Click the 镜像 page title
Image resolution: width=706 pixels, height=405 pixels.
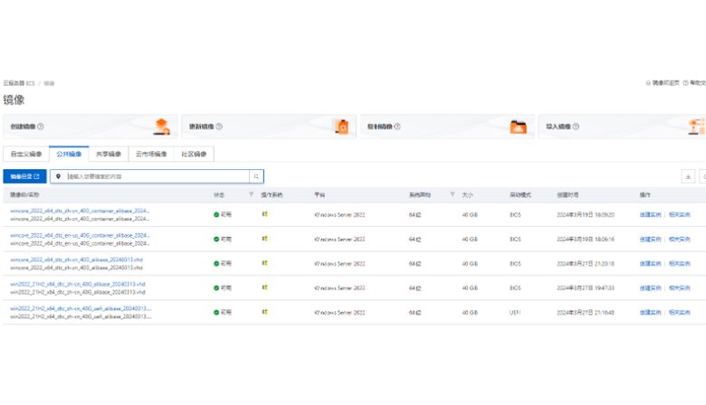(14, 99)
